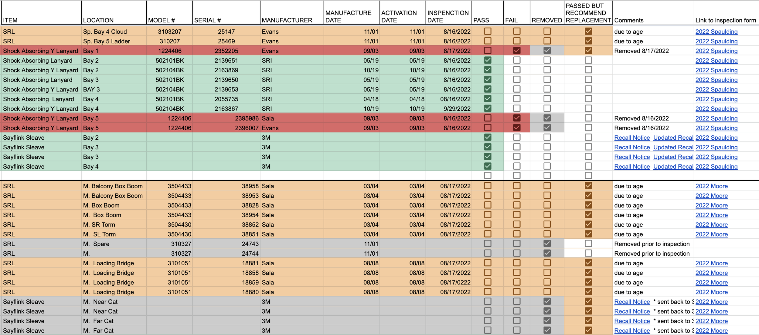Viewport: 759px width, 335px height.
Task: Toggle PASS checkbox in the empty spacer row
Action: pos(488,175)
